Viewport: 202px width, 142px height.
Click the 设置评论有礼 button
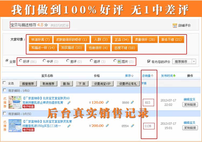(x=128, y=84)
